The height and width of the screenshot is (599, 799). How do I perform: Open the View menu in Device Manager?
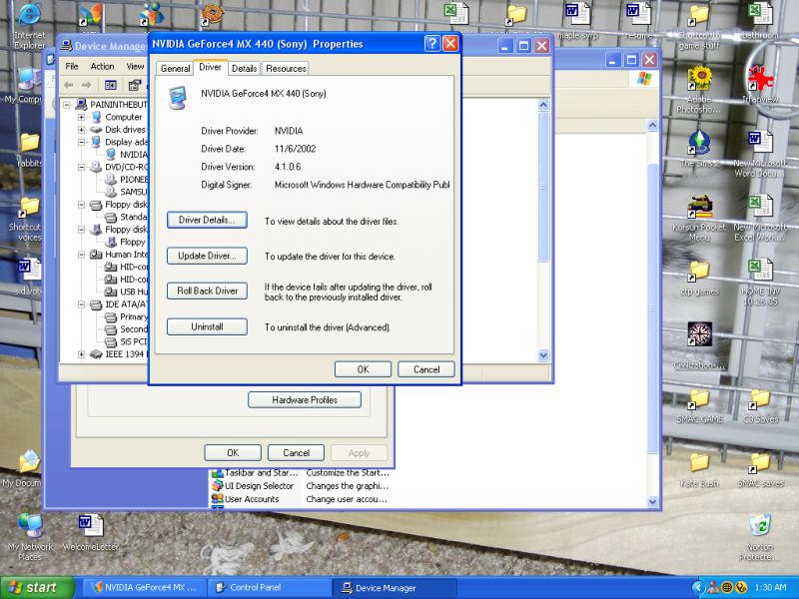(x=135, y=66)
